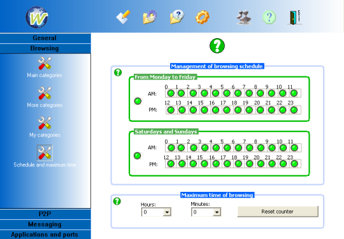Viewport: 344px width, 239px height.
Task: Open the green octagon help icon
Action: (x=269, y=17)
